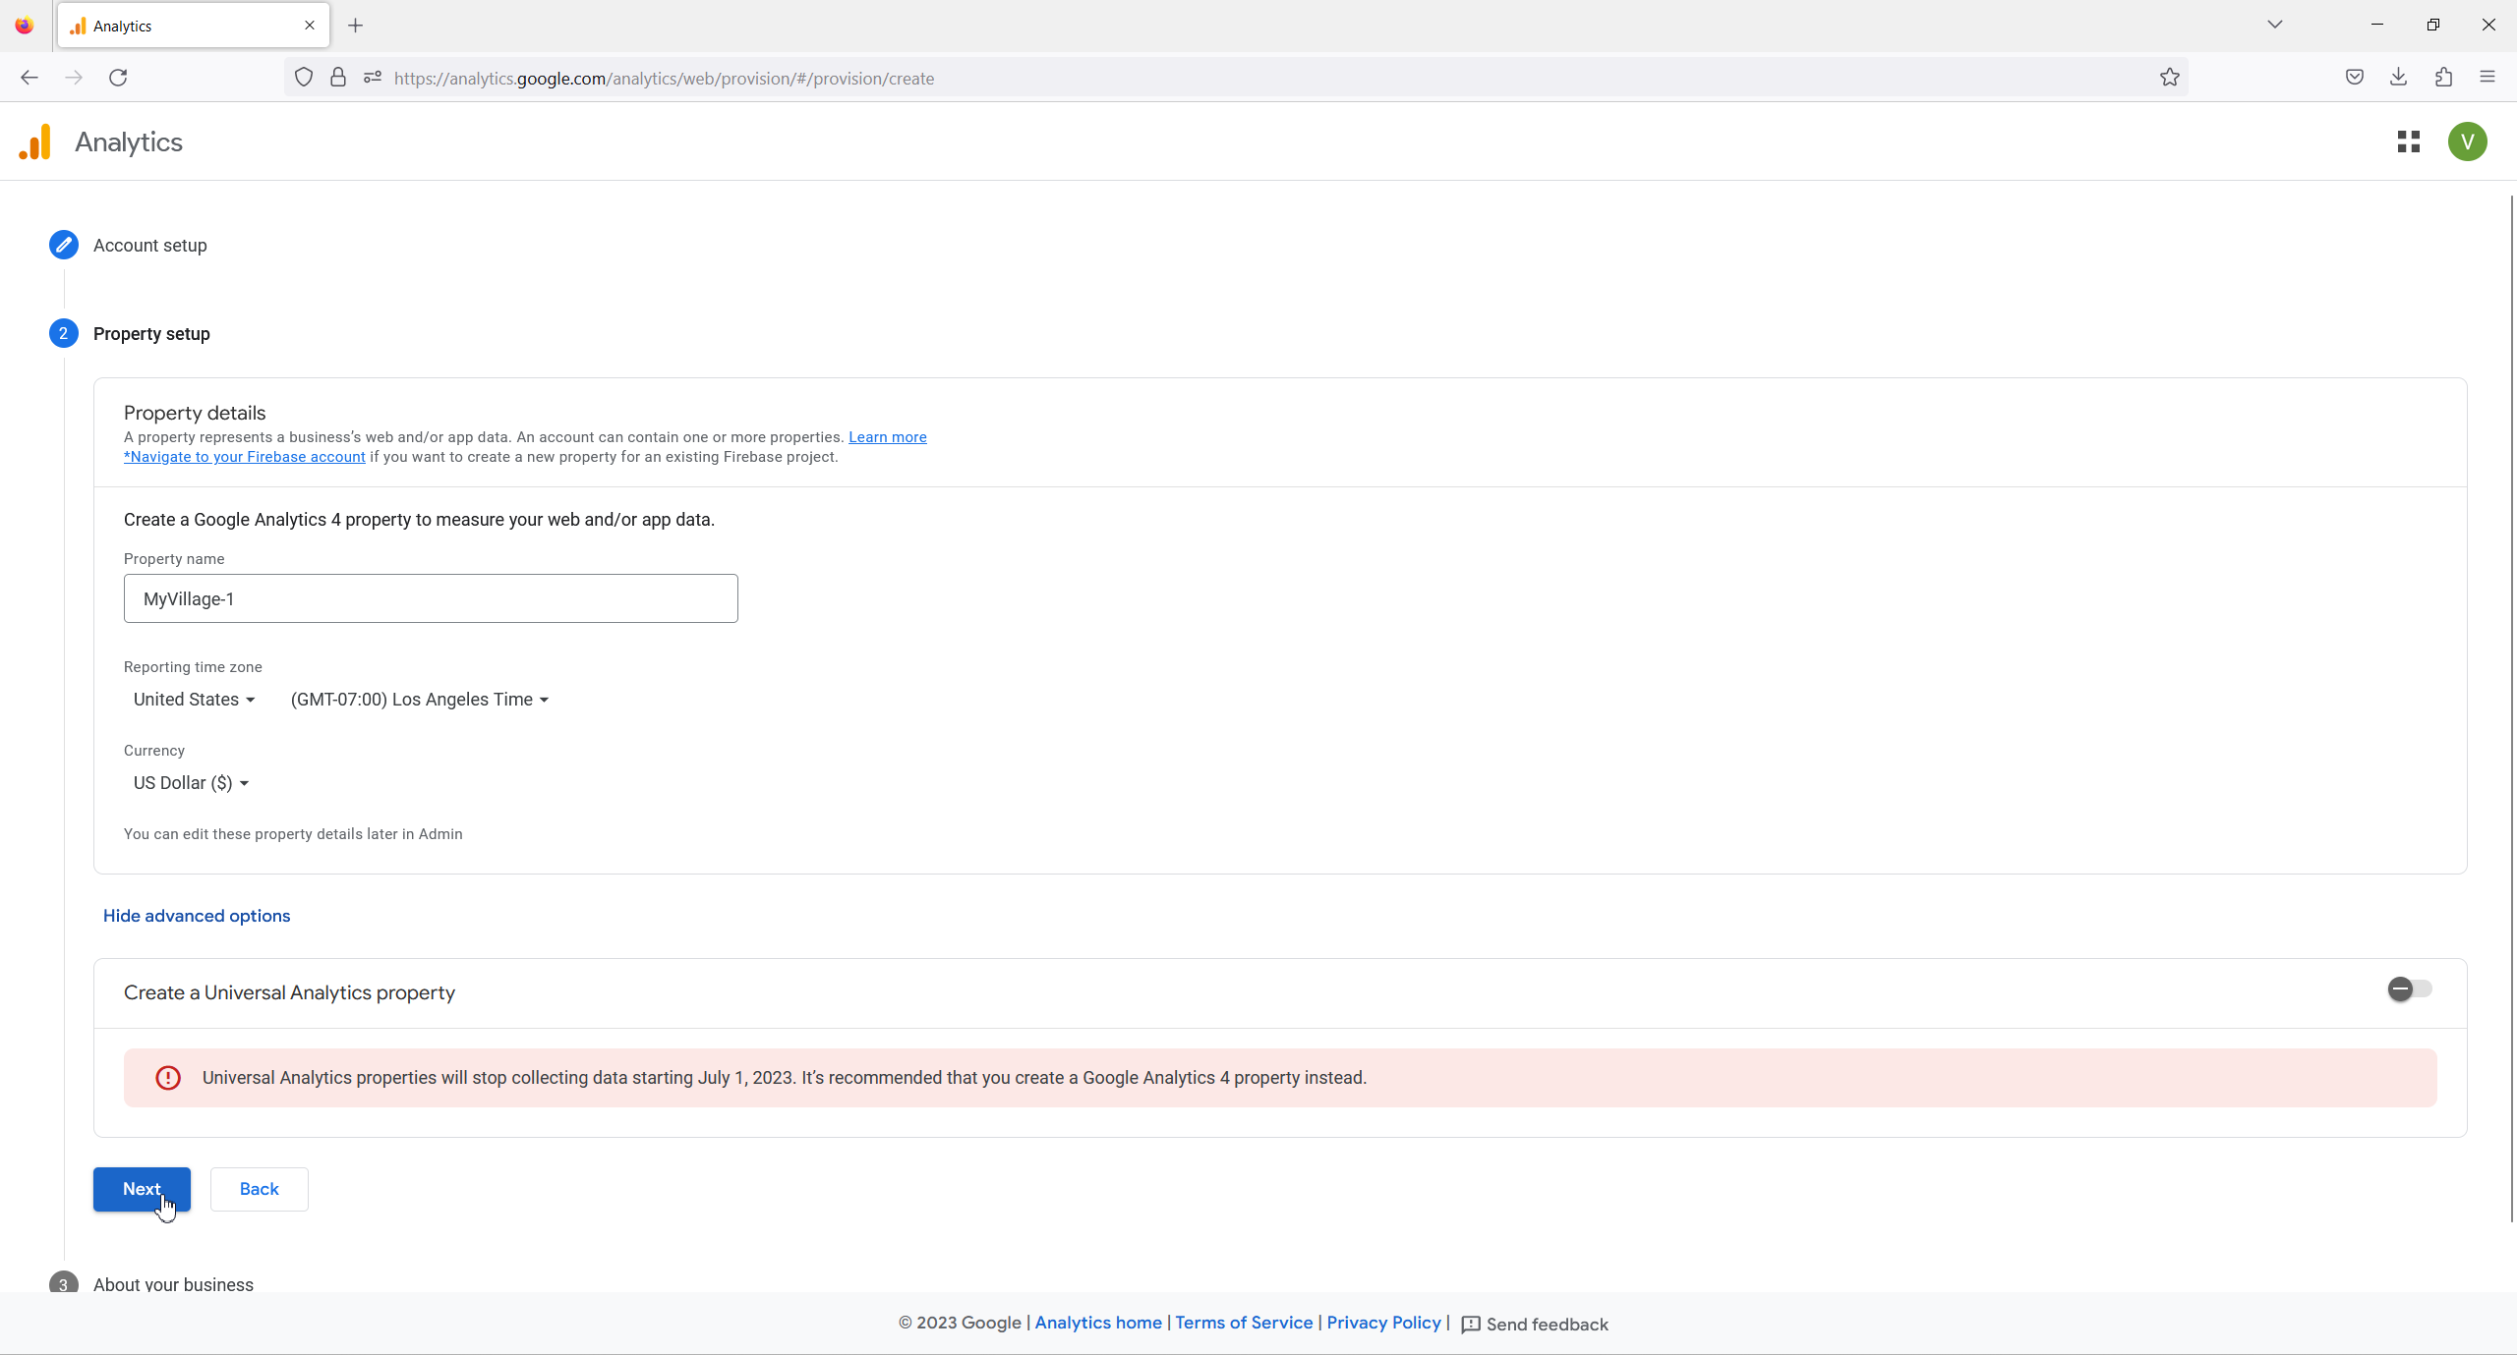
Task: Click the Save to Pocket icon
Action: pos(2354,78)
